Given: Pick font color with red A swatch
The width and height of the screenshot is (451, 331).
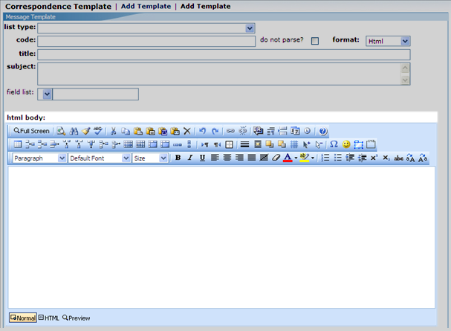Looking at the screenshot, I should coord(288,158).
